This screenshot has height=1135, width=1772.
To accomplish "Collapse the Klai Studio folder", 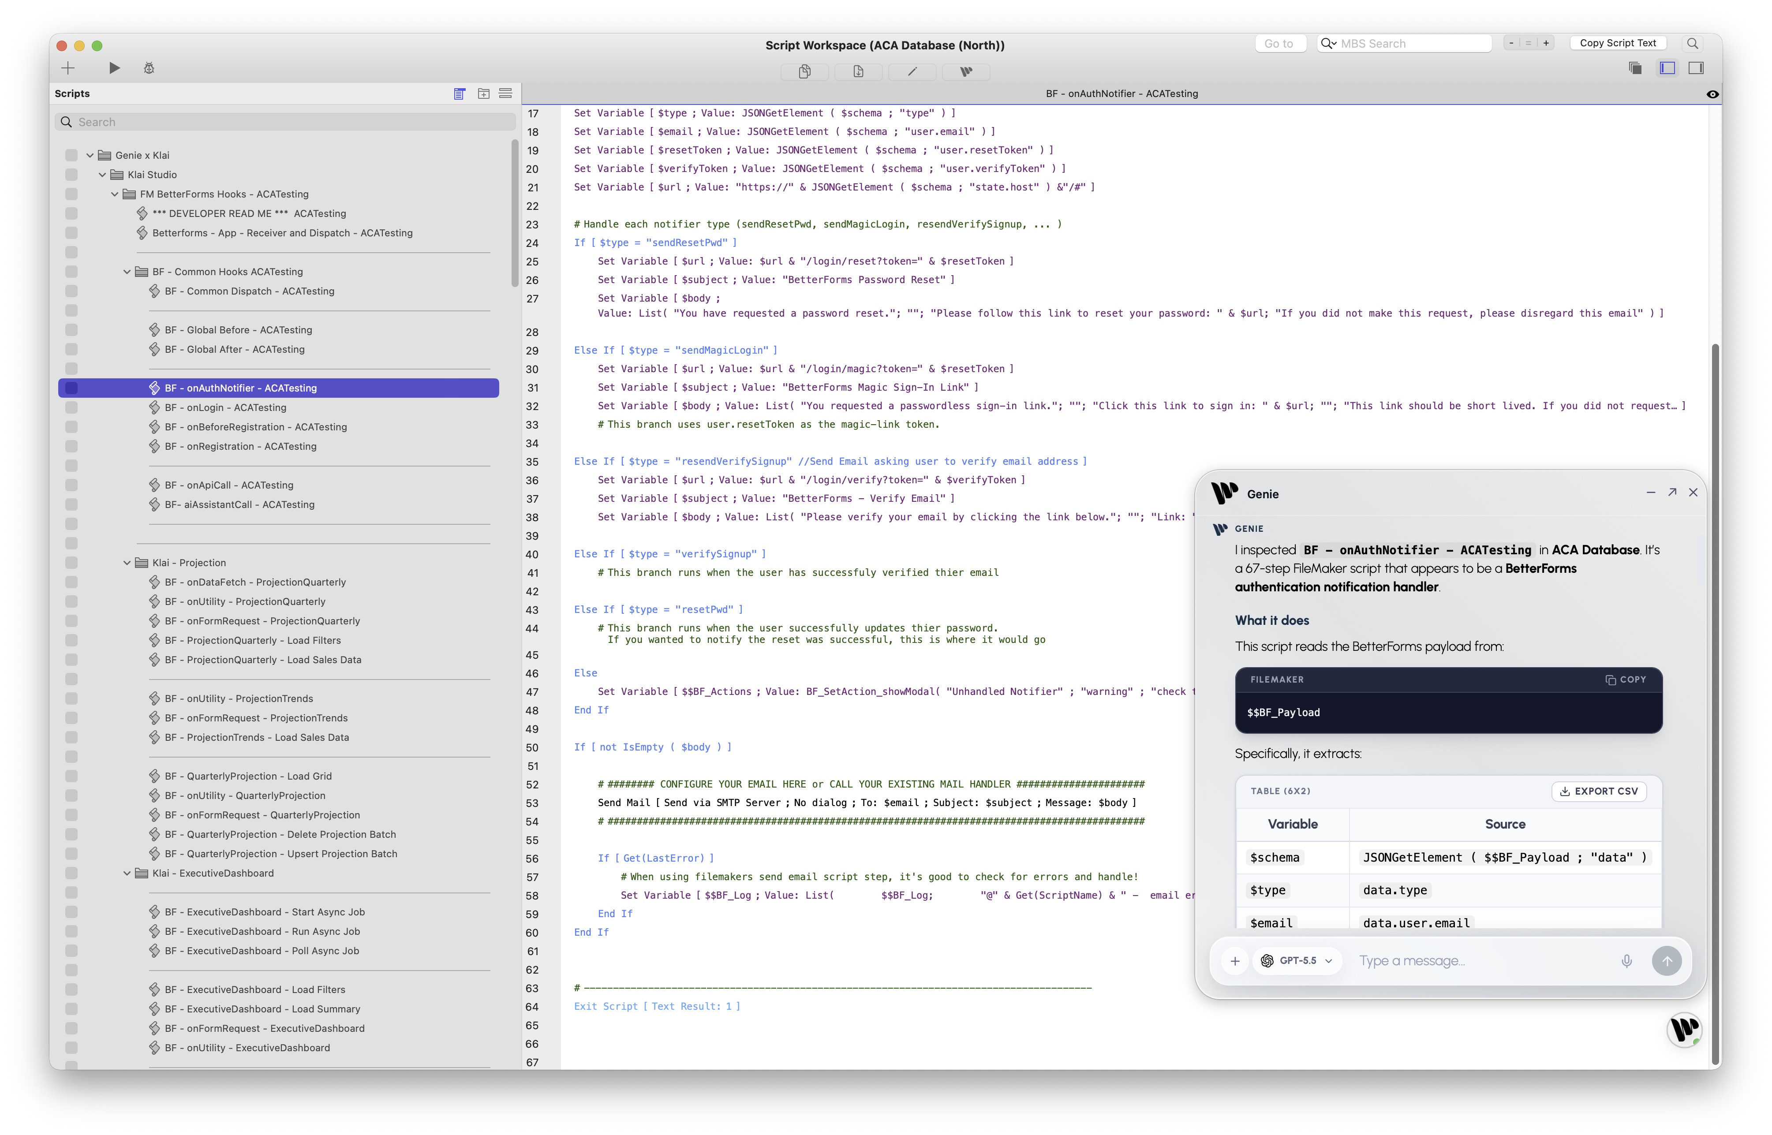I will 102,175.
